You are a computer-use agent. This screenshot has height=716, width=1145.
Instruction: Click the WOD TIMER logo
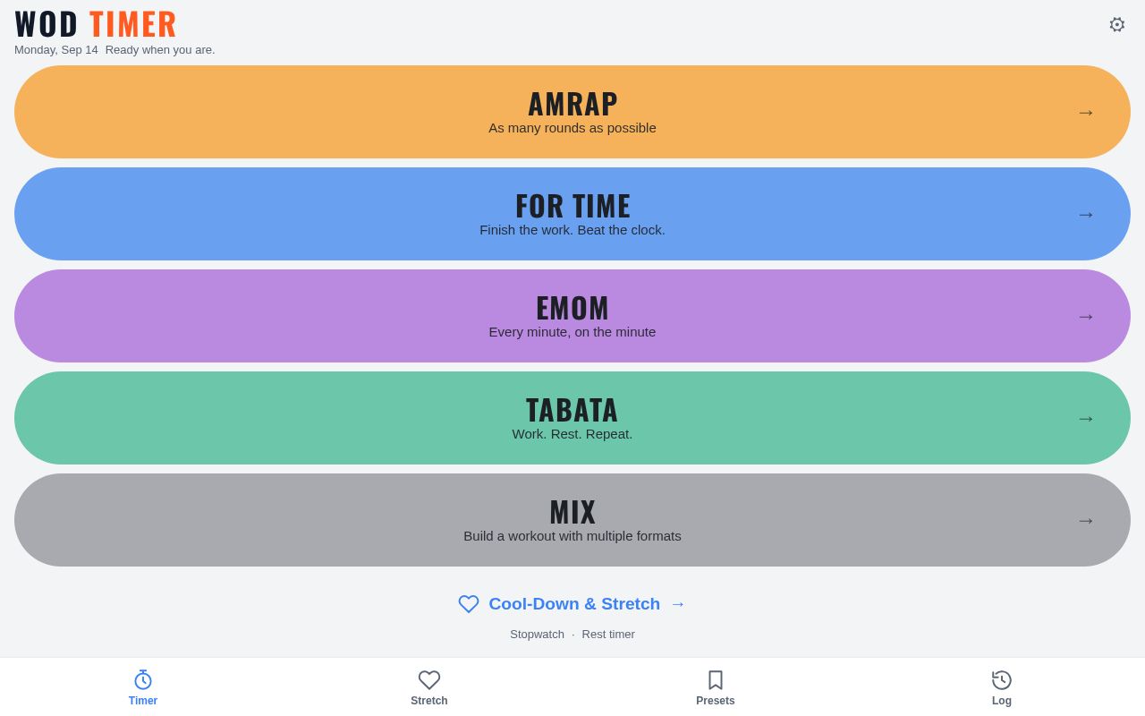pos(96,24)
